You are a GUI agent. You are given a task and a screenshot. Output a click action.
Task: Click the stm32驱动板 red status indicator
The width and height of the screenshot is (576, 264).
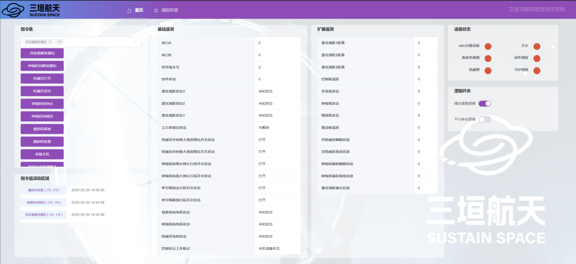click(488, 47)
